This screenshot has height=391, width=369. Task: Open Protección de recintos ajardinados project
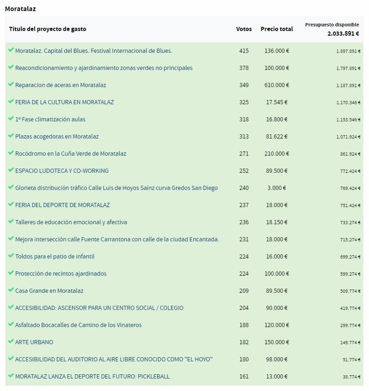(61, 274)
